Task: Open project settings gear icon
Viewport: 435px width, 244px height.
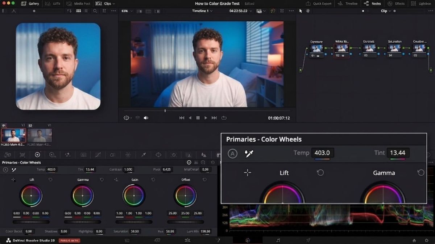Action: (426, 240)
